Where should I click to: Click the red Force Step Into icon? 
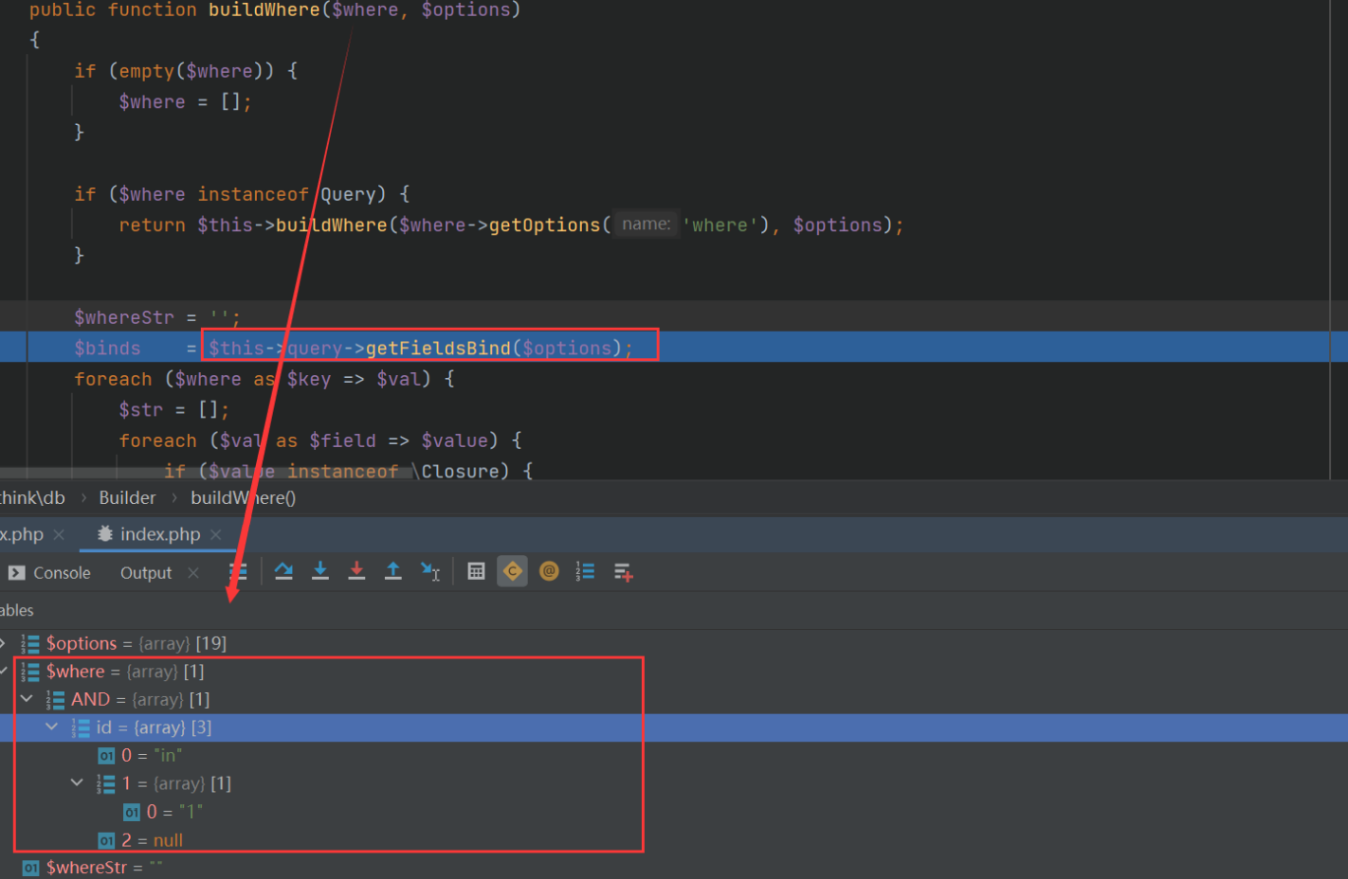[x=356, y=571]
